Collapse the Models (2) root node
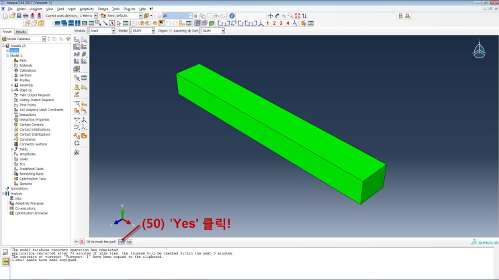Viewport: 499px width, 280px height. point(3,46)
